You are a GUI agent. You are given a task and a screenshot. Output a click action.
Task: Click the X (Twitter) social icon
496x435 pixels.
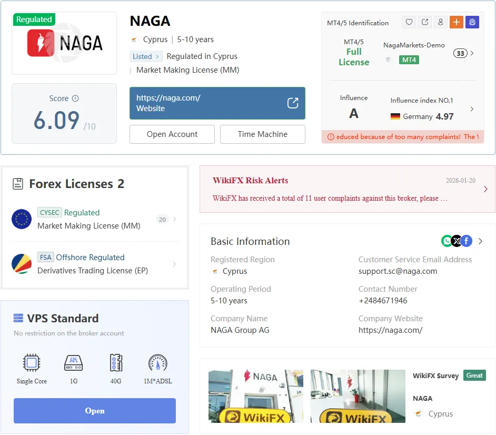coord(457,241)
